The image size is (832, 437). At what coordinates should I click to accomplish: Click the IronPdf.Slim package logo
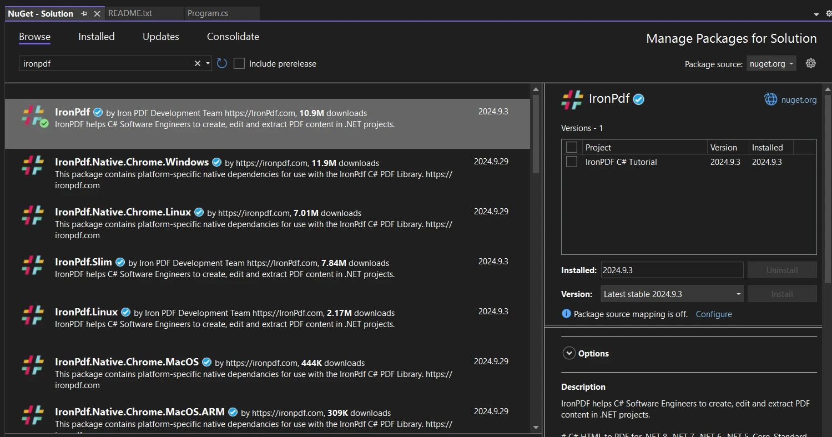[x=33, y=265]
